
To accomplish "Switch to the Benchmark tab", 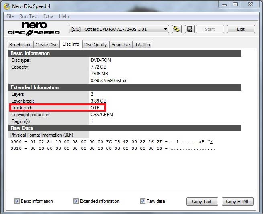I will click(x=20, y=45).
